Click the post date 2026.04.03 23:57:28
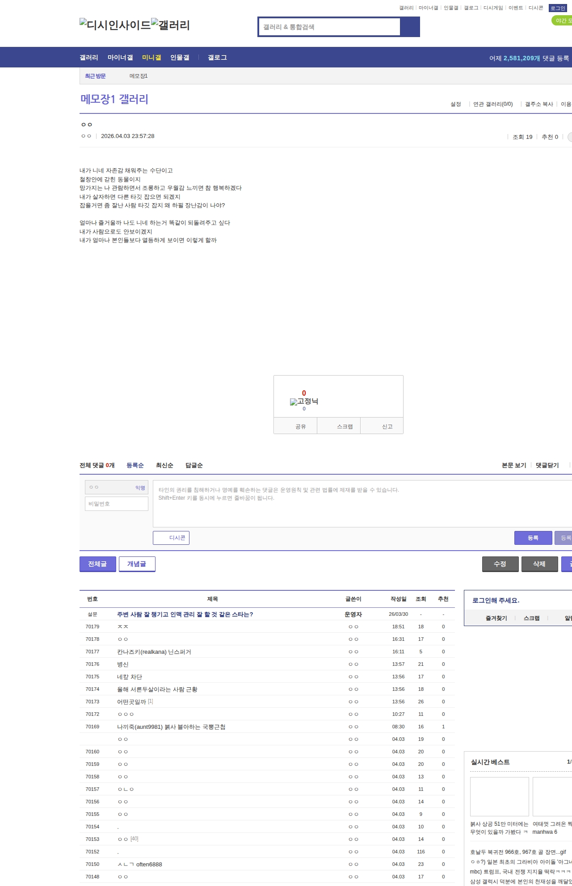Viewport: 572px width, 886px height. coord(128,136)
